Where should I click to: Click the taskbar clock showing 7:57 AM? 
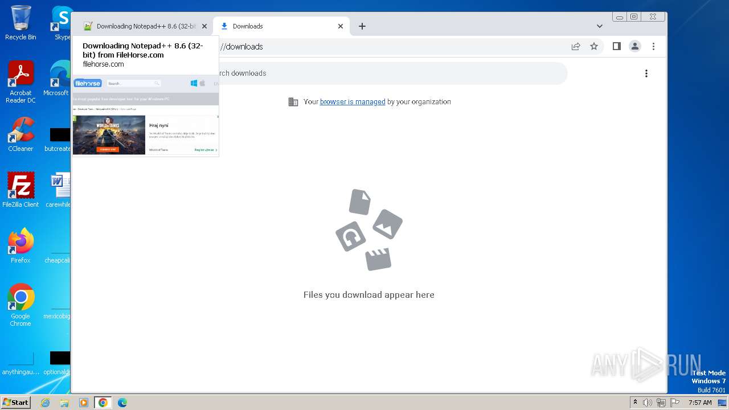[x=700, y=403]
